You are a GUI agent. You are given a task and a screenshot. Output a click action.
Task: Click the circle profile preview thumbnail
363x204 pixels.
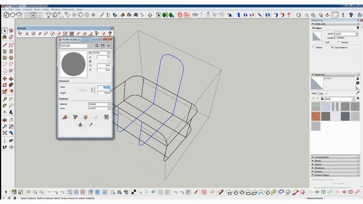point(73,64)
